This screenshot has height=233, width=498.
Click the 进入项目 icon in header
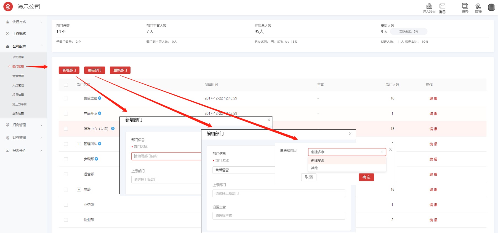pos(429,6)
